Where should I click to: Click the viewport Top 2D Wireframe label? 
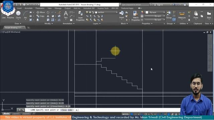(x=10, y=32)
